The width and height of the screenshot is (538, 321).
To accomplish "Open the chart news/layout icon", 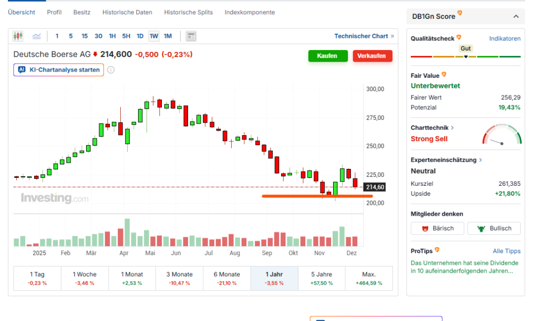I will (x=191, y=36).
